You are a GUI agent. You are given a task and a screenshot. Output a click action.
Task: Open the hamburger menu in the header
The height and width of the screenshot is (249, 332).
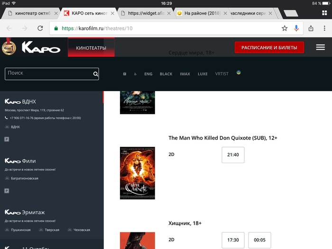[320, 47]
